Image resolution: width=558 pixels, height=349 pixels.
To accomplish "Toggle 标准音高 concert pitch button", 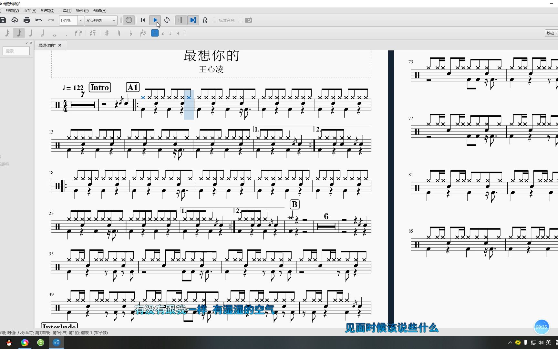I will 227,20.
